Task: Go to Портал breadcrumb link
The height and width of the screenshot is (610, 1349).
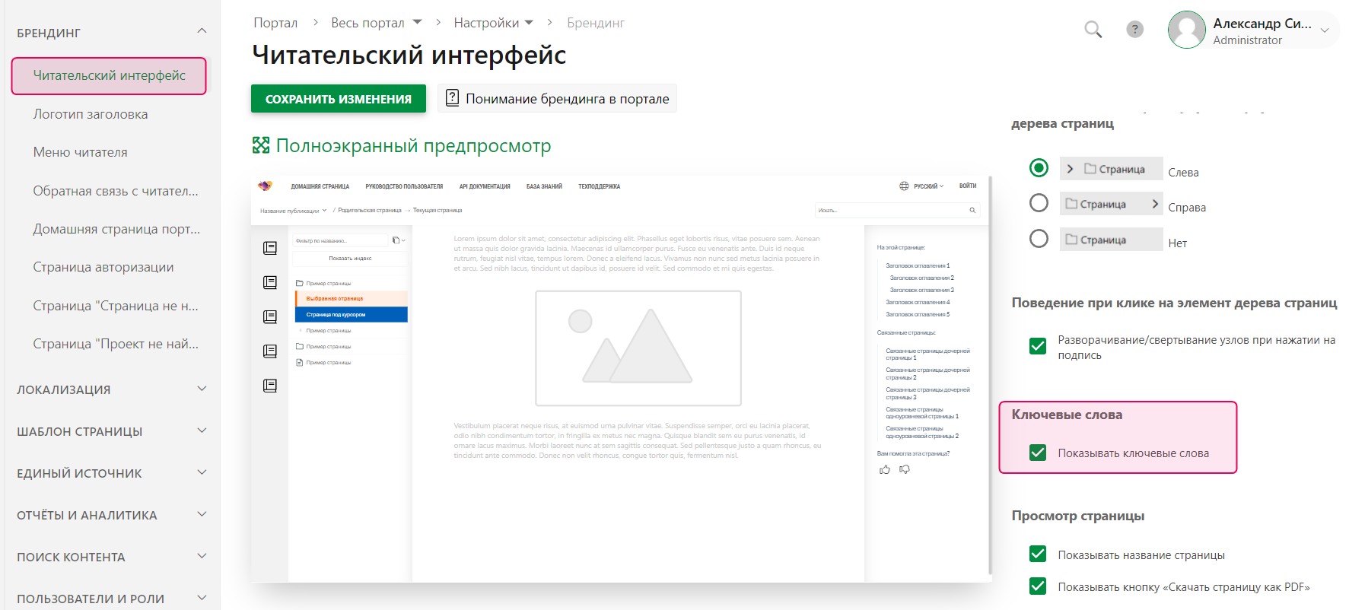Action: 275,23
